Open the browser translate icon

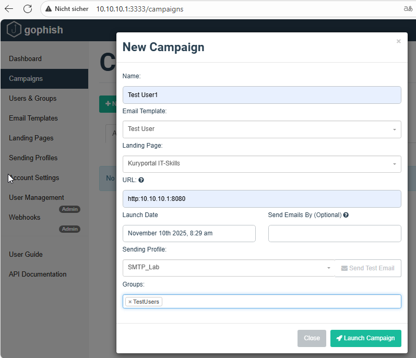tap(408, 9)
